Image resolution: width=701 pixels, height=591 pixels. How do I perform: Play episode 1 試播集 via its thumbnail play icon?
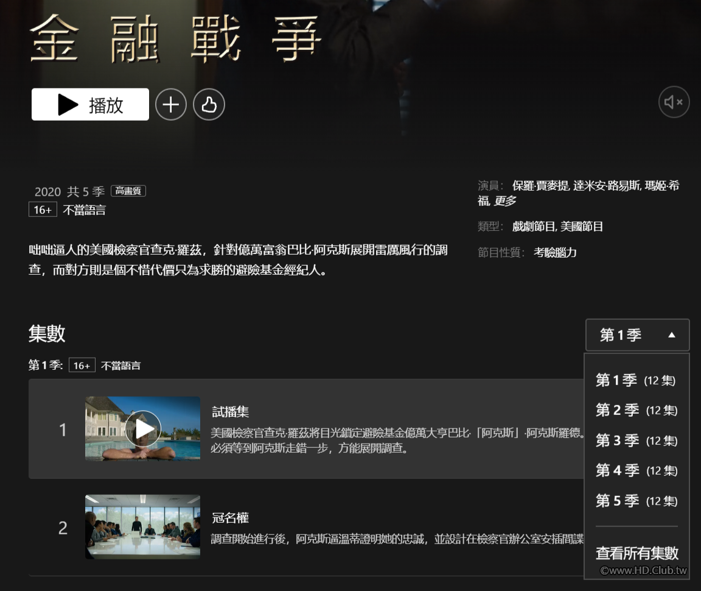click(142, 429)
